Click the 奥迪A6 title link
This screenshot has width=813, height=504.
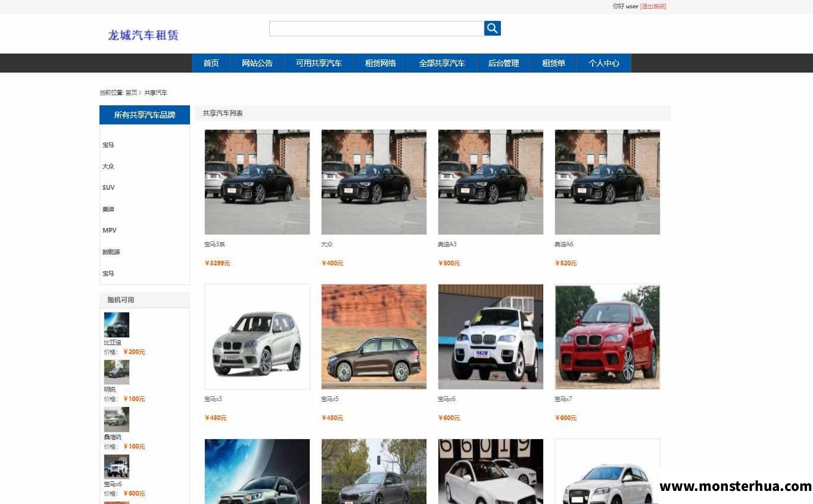coord(564,245)
